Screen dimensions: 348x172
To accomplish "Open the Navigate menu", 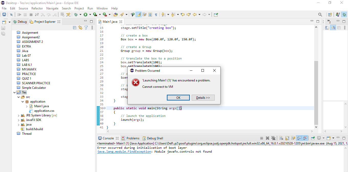I will (52, 8).
